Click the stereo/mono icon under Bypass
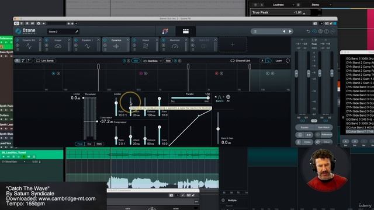This screenshot has width=374, height=210. [300, 135]
